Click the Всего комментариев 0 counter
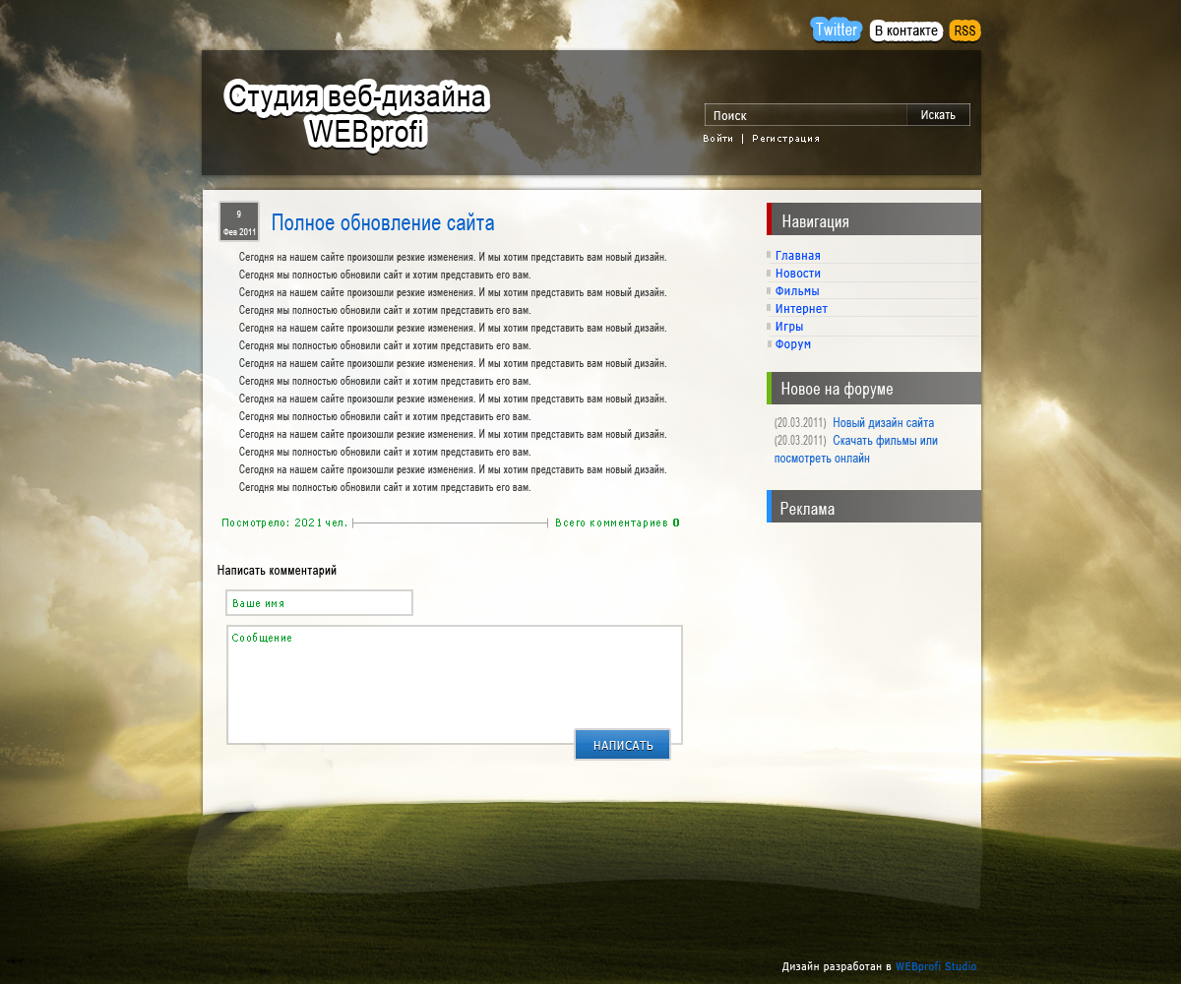This screenshot has width=1181, height=984. (617, 523)
